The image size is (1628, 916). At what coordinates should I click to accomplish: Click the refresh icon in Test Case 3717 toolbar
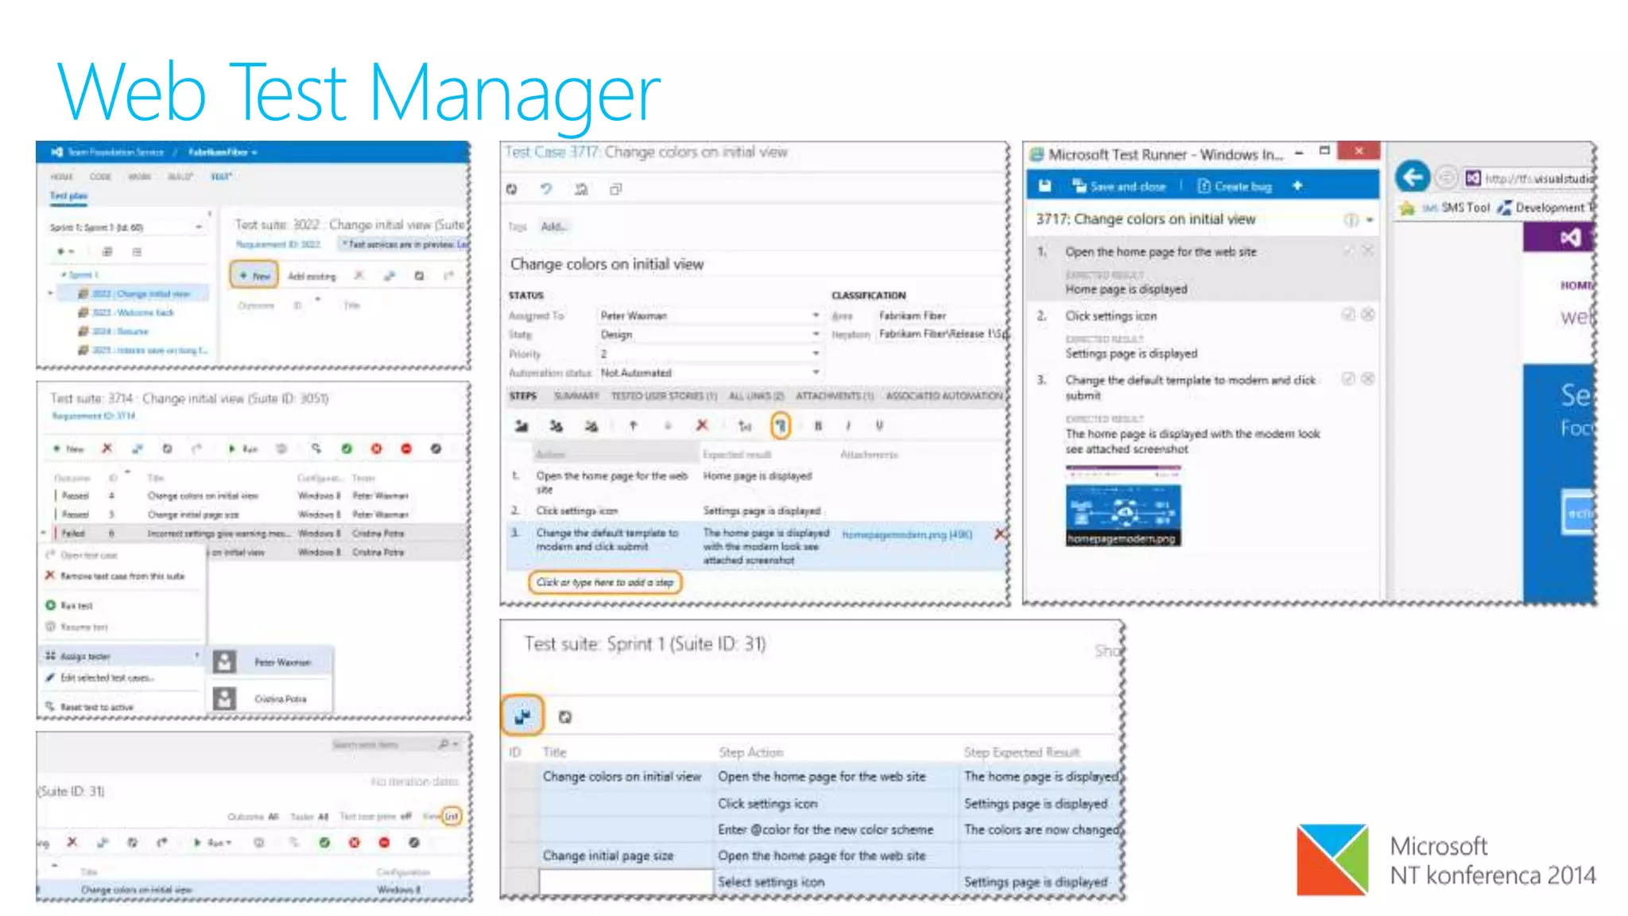coord(511,189)
